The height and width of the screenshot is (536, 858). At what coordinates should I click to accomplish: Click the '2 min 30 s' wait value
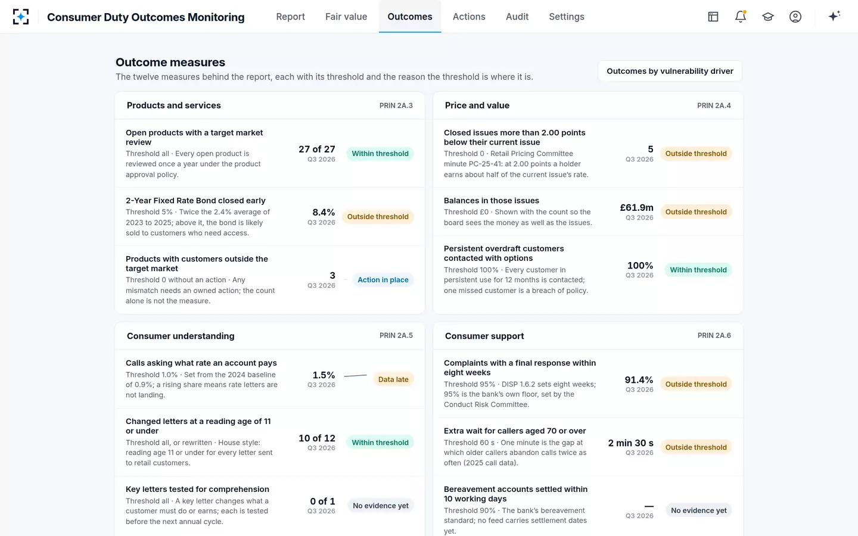630,443
